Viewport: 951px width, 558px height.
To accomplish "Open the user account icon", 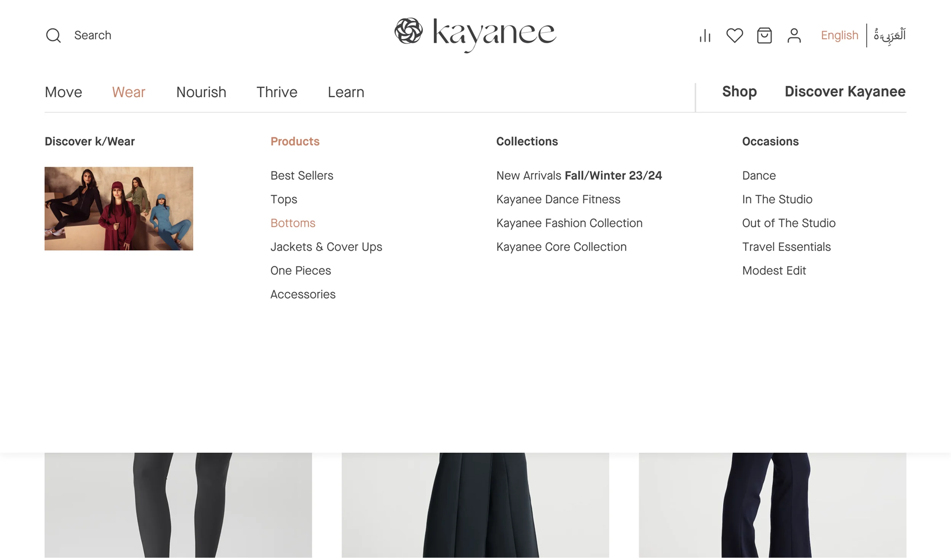I will click(x=794, y=36).
